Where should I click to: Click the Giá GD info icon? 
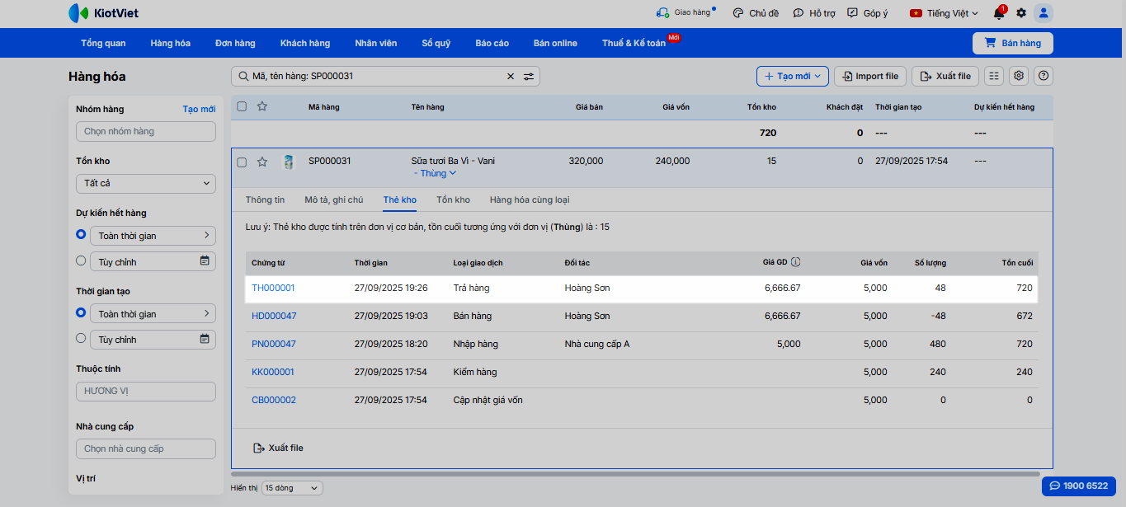pos(795,263)
